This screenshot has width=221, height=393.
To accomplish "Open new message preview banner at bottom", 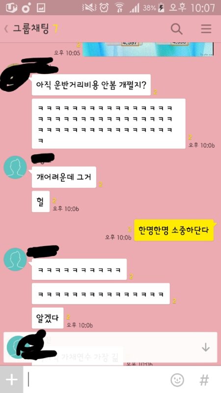I will pyautogui.click(x=110, y=347).
